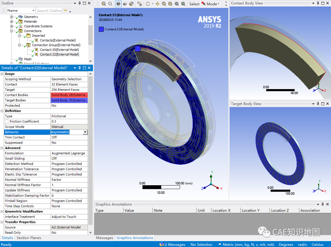Click red Contact Bodies Solid Body 28 field
This screenshot has width=331, height=247.
click(x=69, y=95)
